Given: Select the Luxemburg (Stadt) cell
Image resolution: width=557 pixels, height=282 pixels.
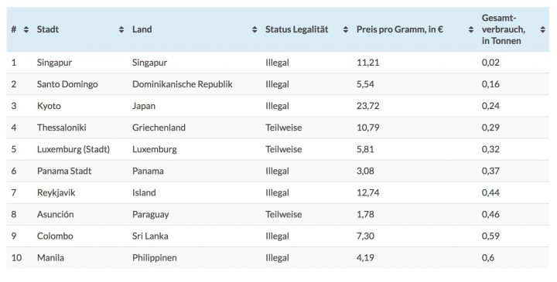Looking at the screenshot, I should point(73,149).
